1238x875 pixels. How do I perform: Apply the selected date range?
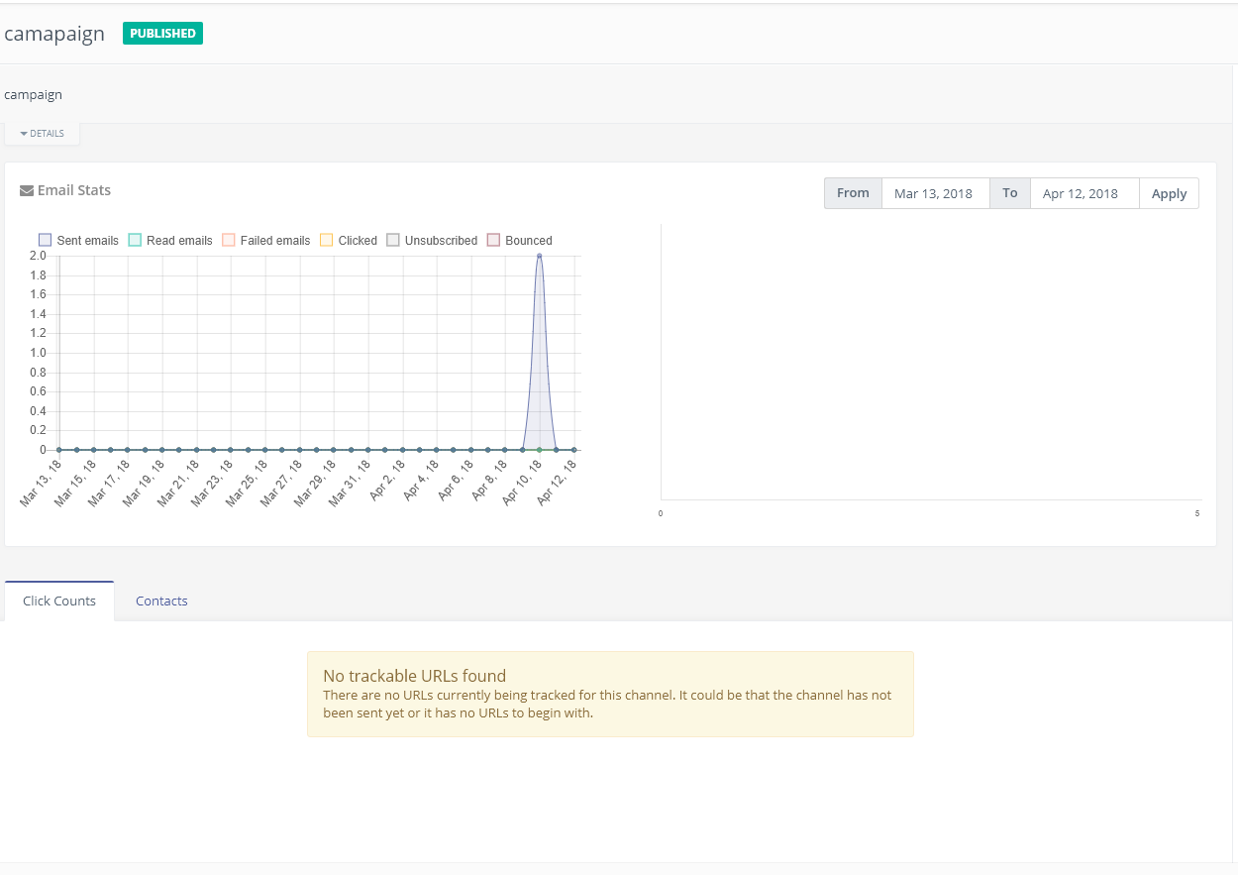click(x=1169, y=193)
